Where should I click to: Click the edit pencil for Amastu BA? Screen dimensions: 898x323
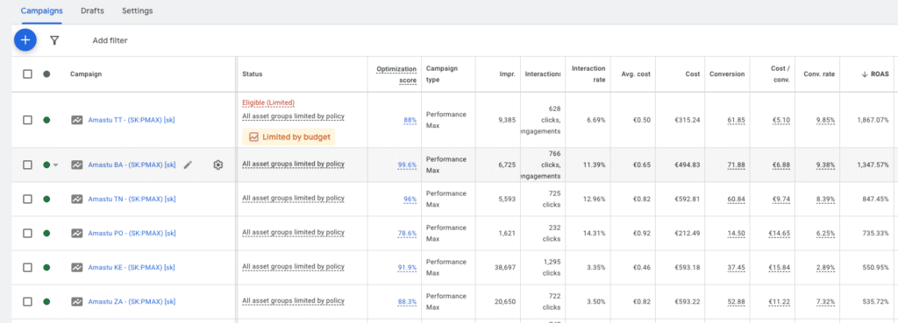pyautogui.click(x=188, y=165)
